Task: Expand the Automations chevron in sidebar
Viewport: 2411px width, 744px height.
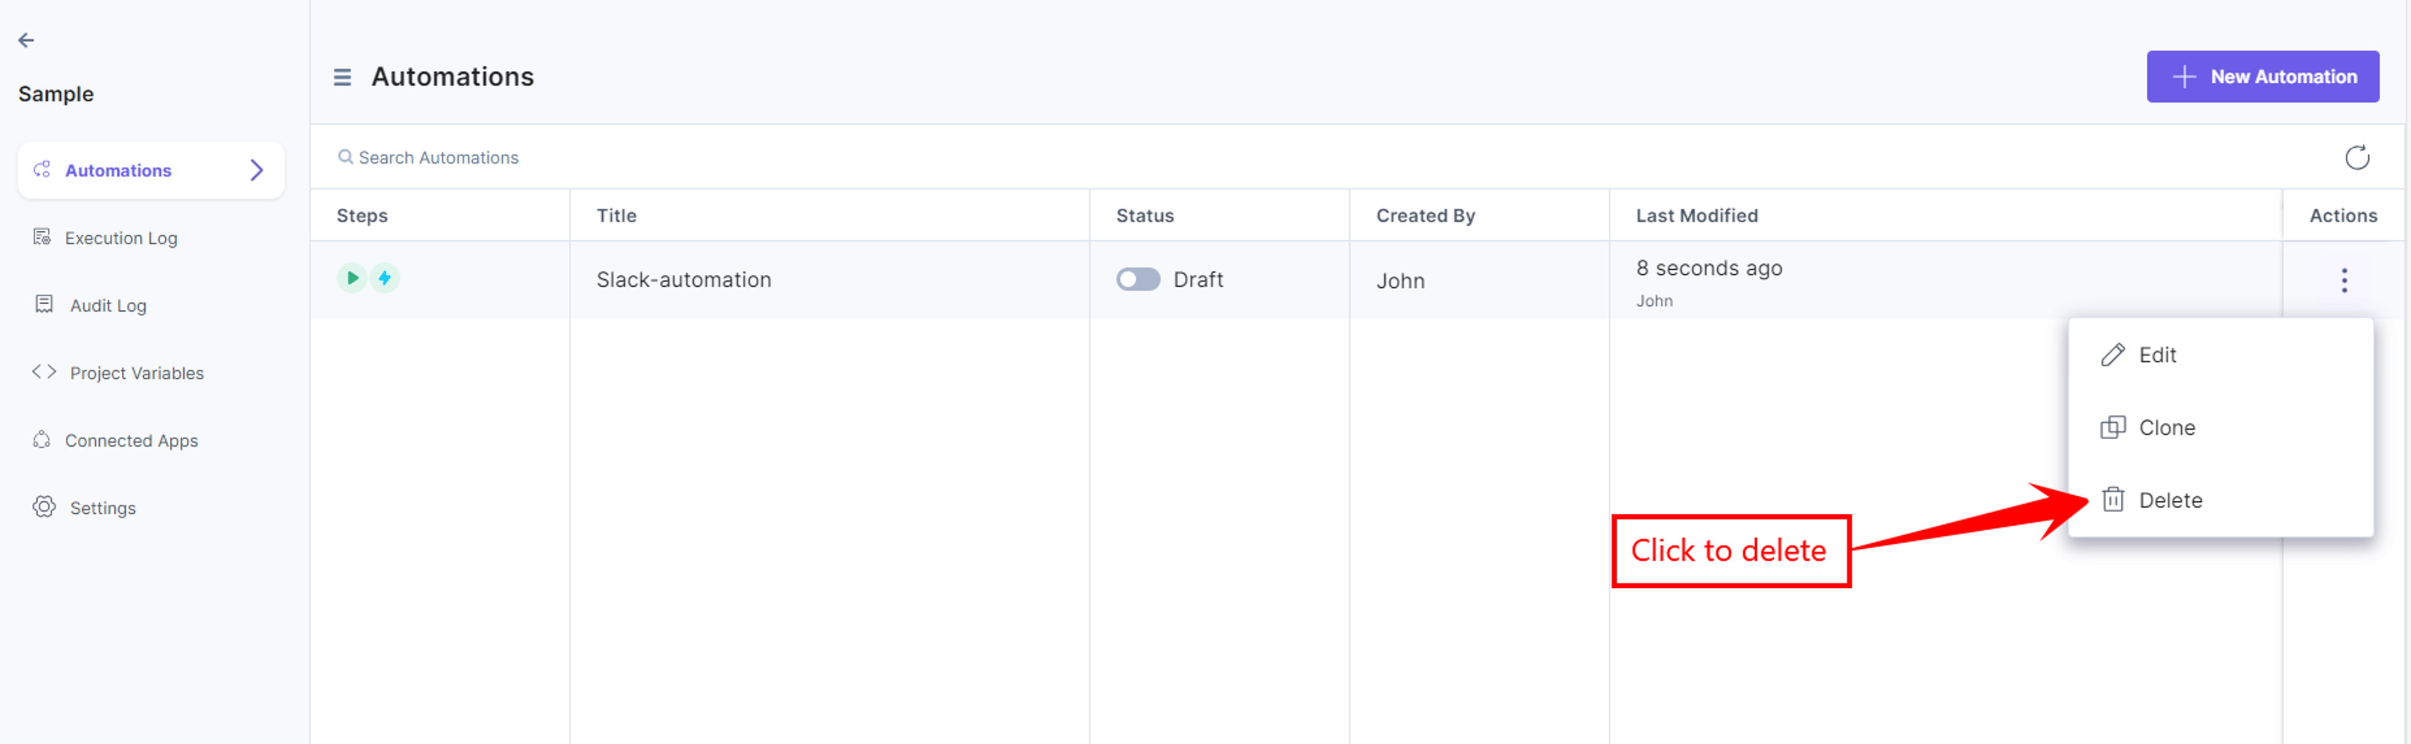Action: [x=256, y=170]
